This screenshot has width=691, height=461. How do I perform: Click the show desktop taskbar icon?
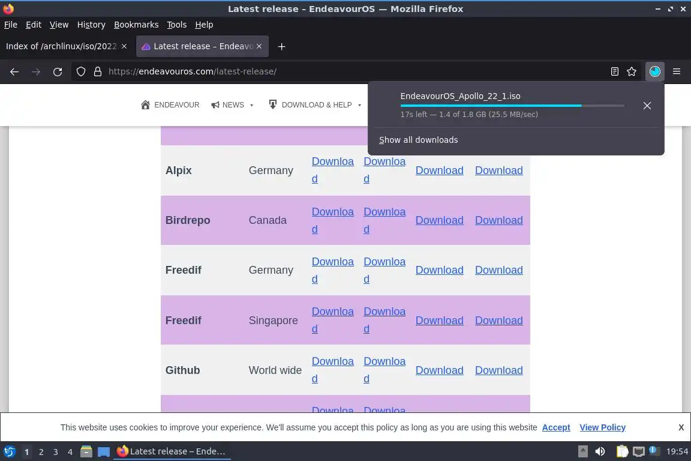[104, 451]
